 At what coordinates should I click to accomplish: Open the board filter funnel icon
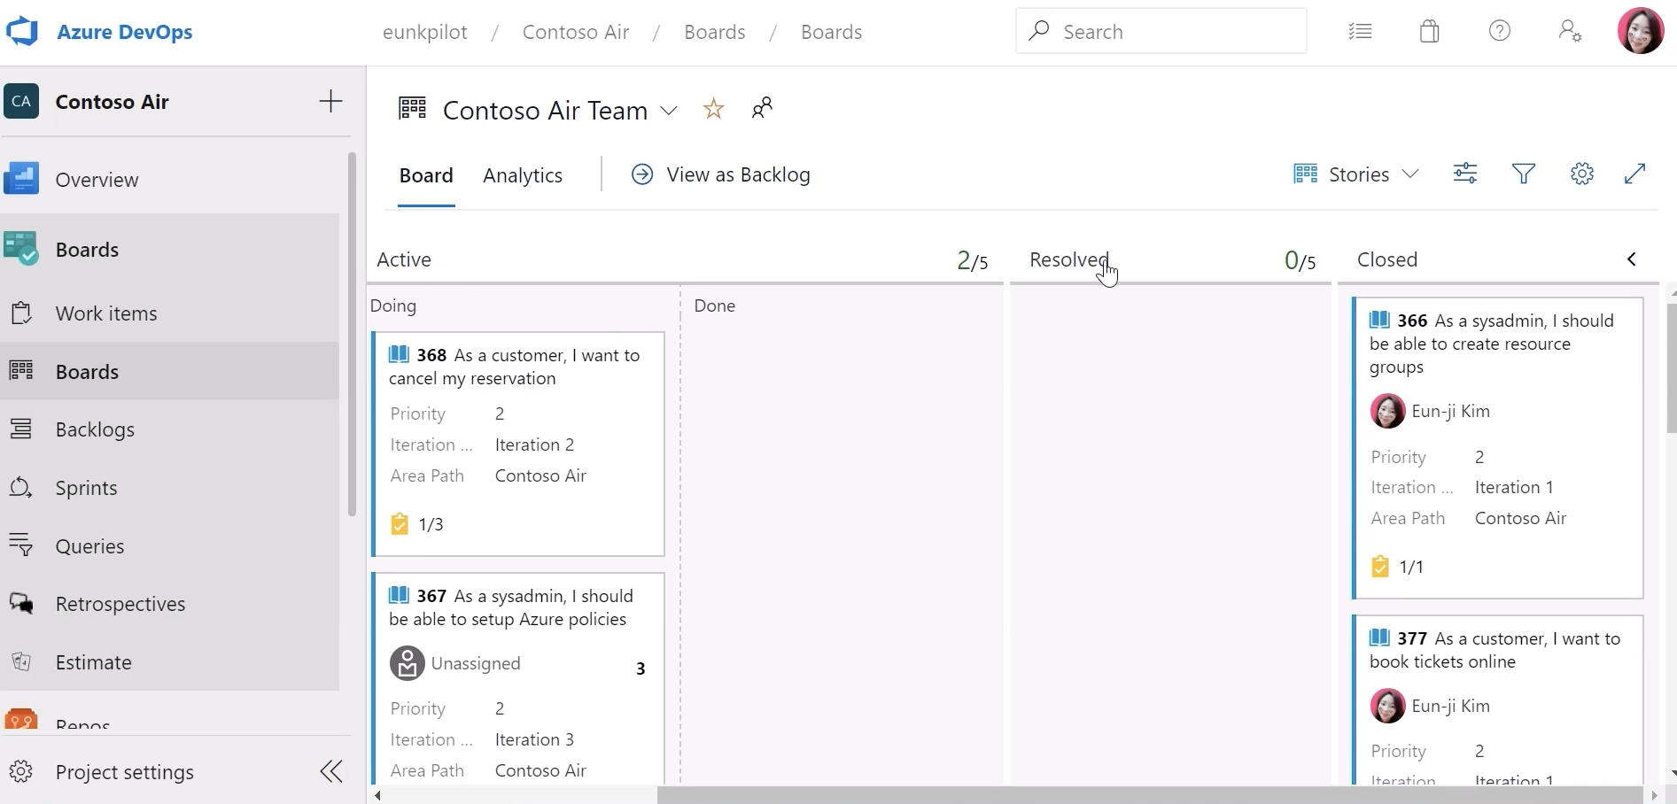click(1523, 174)
